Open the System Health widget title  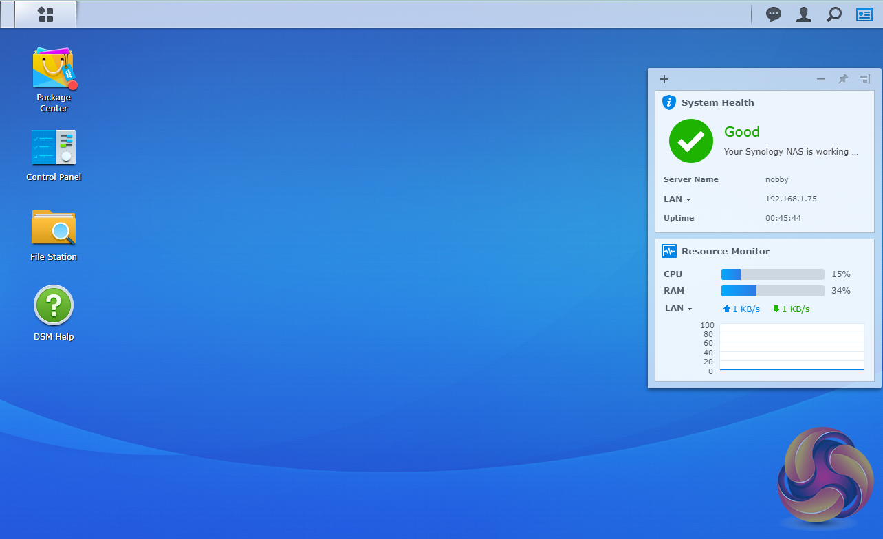[x=718, y=102]
